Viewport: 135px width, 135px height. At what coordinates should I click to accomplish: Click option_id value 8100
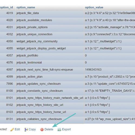9,91
